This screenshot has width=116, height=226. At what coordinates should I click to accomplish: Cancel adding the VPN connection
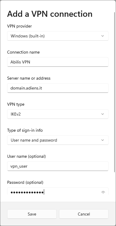(84, 214)
